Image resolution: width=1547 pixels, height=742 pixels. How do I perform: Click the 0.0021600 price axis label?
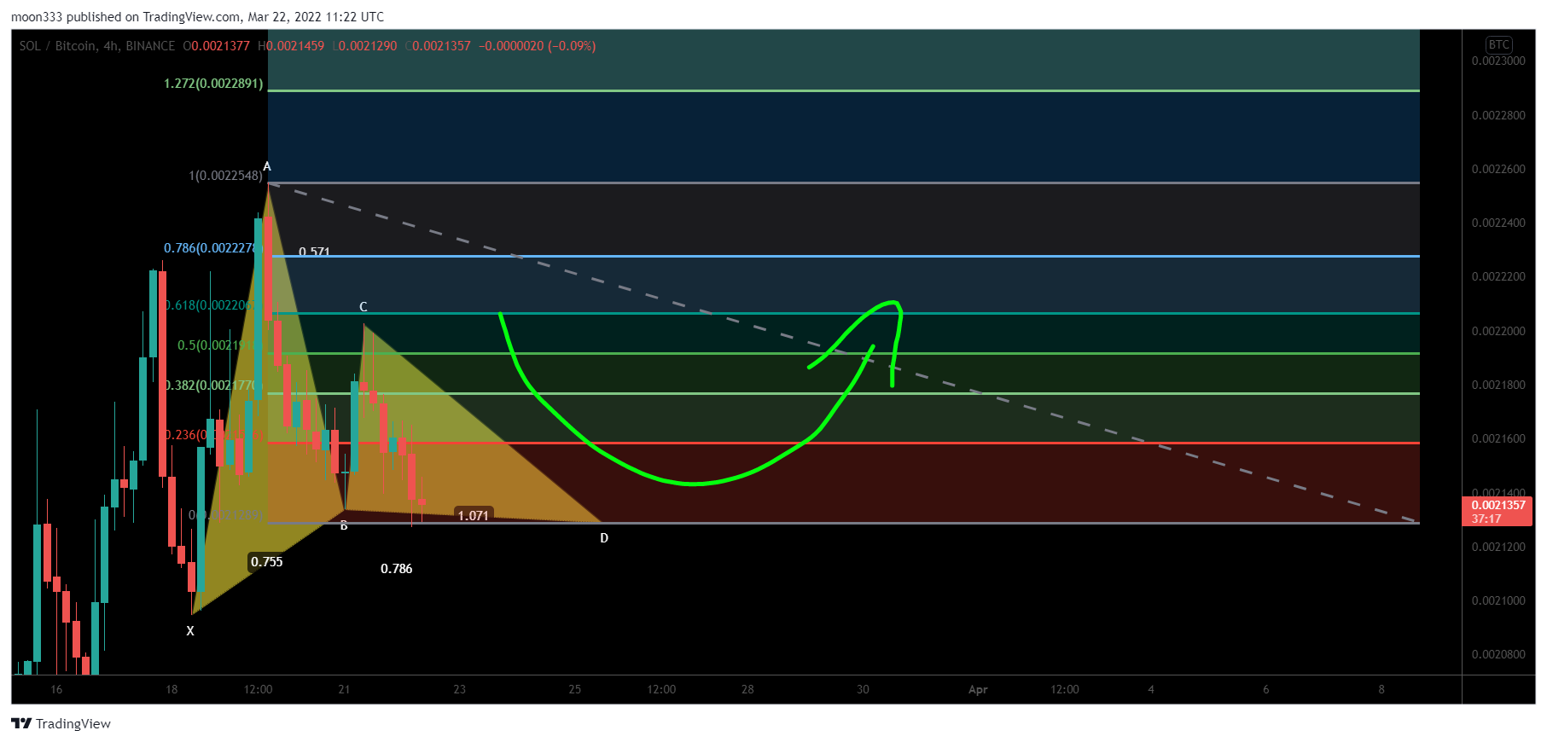tap(1498, 438)
